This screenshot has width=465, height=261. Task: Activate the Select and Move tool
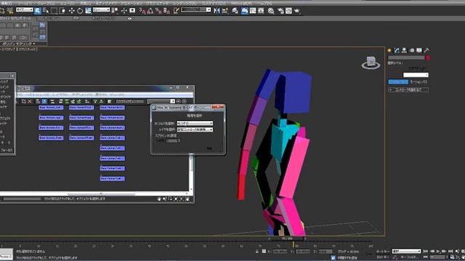71,11
